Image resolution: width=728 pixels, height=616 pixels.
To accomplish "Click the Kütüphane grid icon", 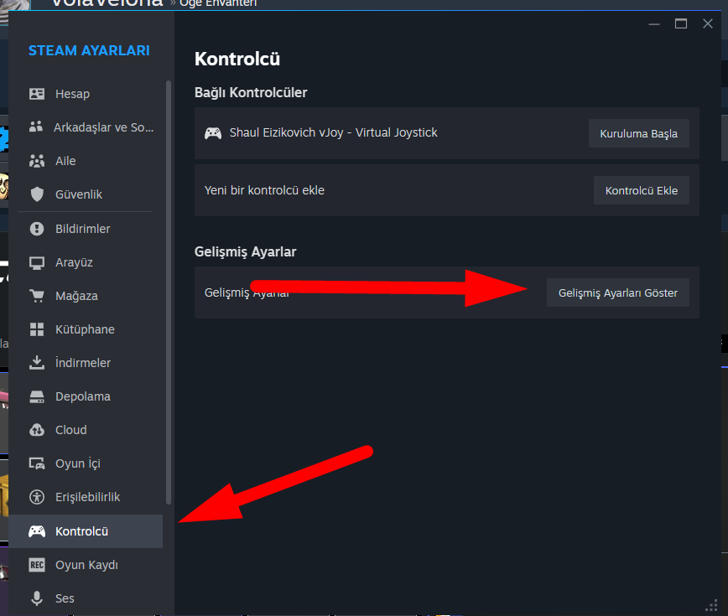I will point(37,329).
